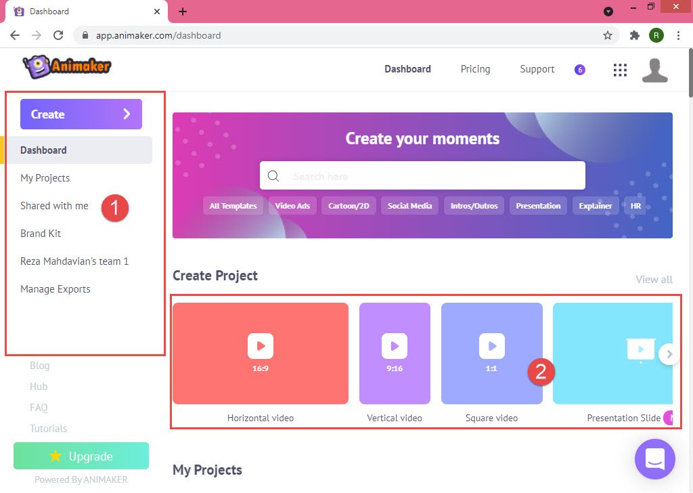Click the Animaker logo
693x493 pixels.
tap(67, 67)
